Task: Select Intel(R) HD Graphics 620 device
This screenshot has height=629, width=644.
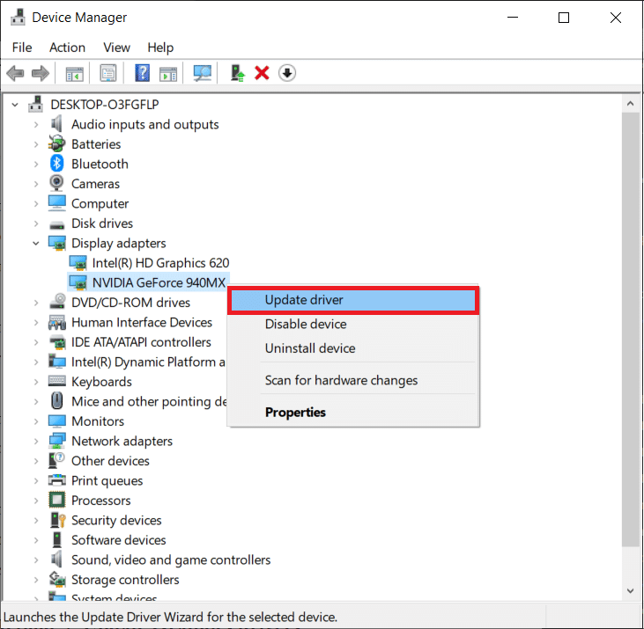Action: (x=160, y=263)
